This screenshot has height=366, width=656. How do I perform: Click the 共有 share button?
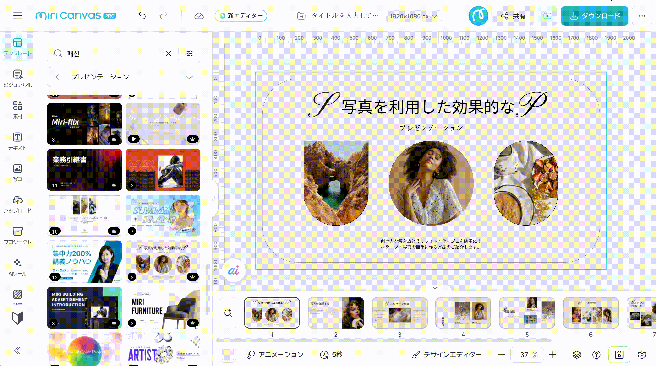513,16
